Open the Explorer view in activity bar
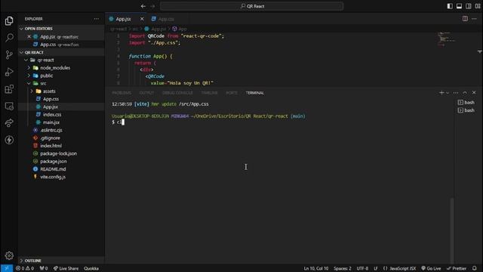Viewport: 483px width, 272px height. [x=9, y=20]
